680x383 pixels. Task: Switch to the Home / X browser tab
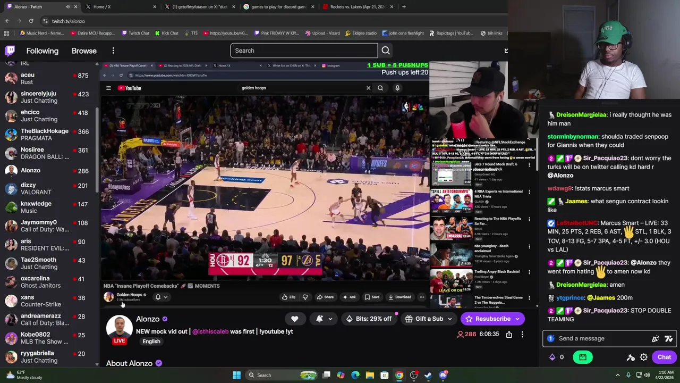pos(120,6)
